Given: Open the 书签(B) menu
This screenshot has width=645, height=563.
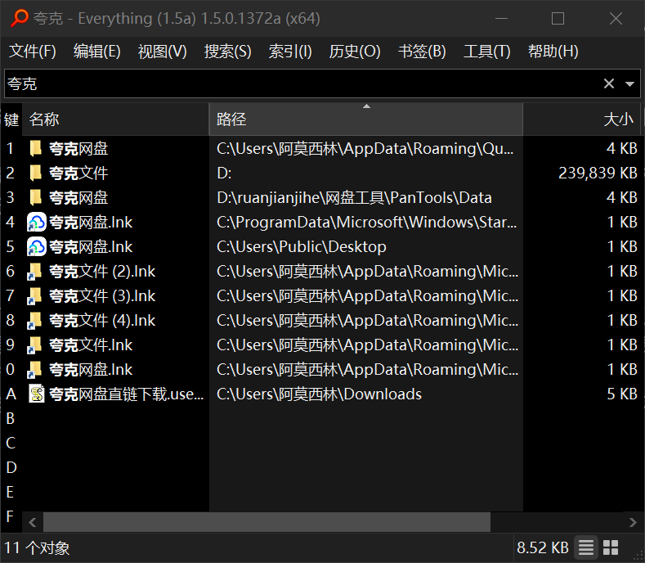Looking at the screenshot, I should pos(422,52).
